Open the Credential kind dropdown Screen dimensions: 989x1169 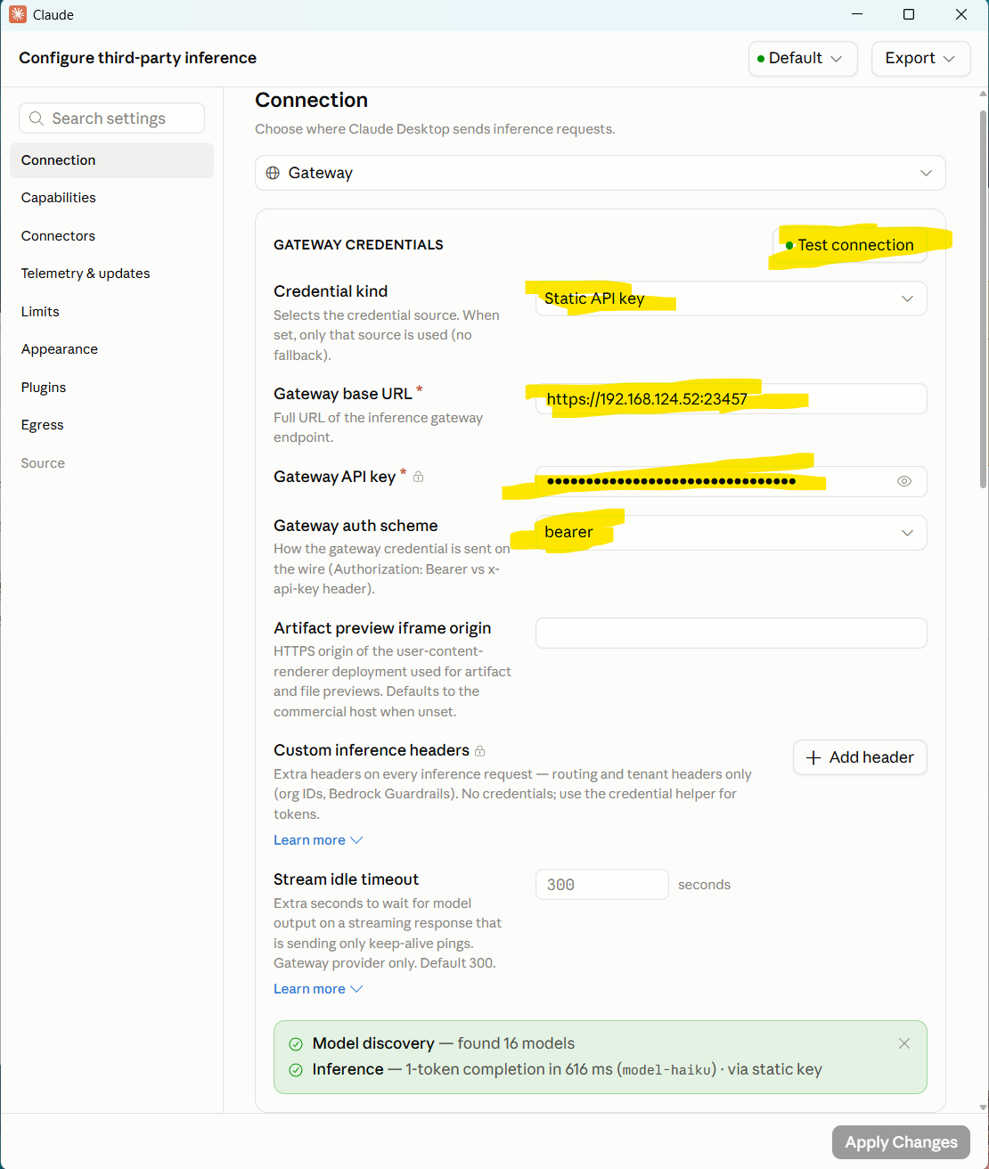pyautogui.click(x=731, y=298)
